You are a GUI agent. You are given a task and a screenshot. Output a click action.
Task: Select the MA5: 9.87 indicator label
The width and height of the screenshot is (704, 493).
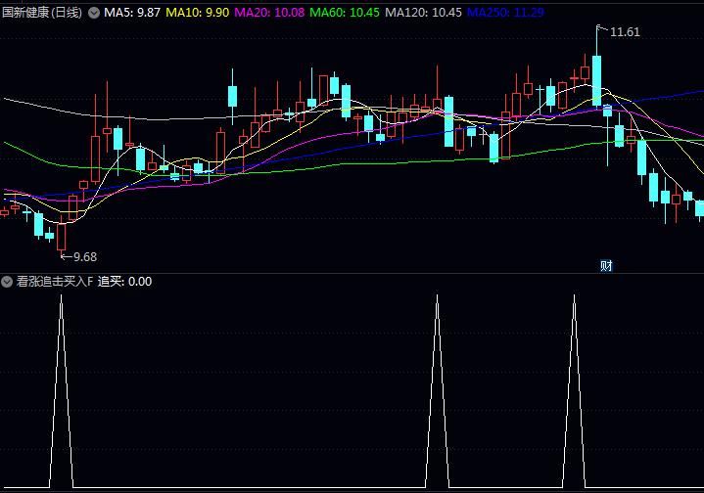(132, 13)
